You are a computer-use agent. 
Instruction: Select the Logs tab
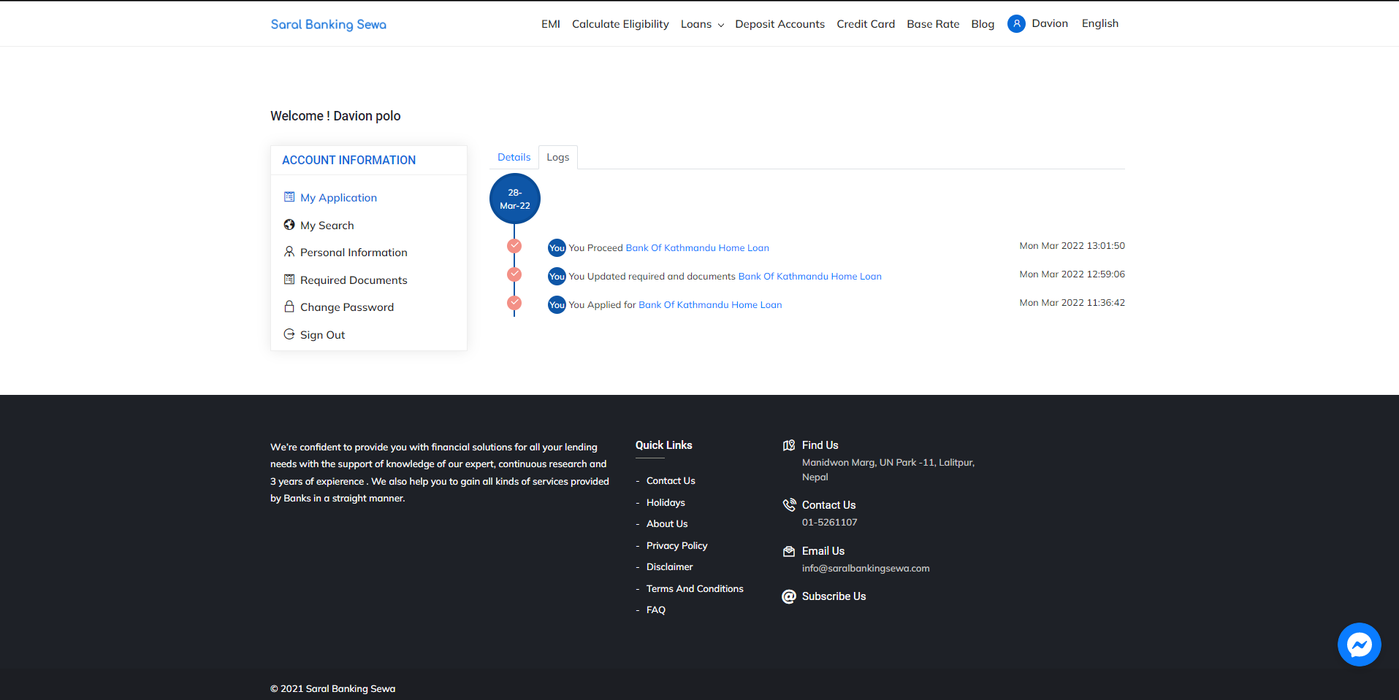click(x=558, y=157)
